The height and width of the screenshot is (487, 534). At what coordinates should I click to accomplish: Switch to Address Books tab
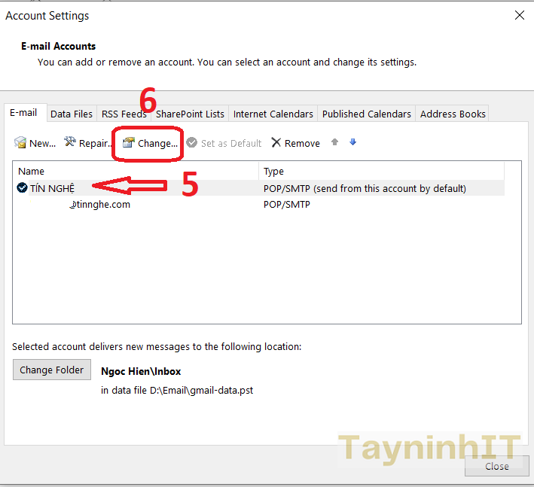(453, 114)
